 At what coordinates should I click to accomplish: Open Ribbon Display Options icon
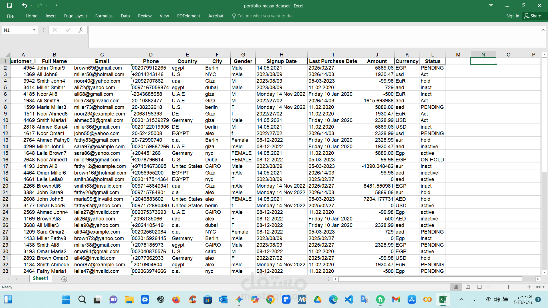(491, 5)
